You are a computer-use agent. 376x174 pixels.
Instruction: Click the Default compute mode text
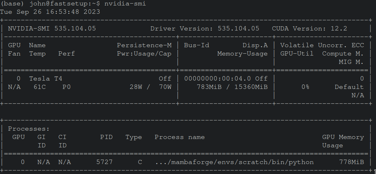[x=349, y=87]
